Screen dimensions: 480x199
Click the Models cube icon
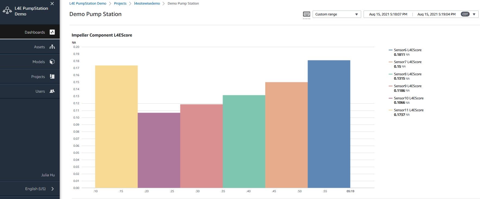tap(52, 62)
